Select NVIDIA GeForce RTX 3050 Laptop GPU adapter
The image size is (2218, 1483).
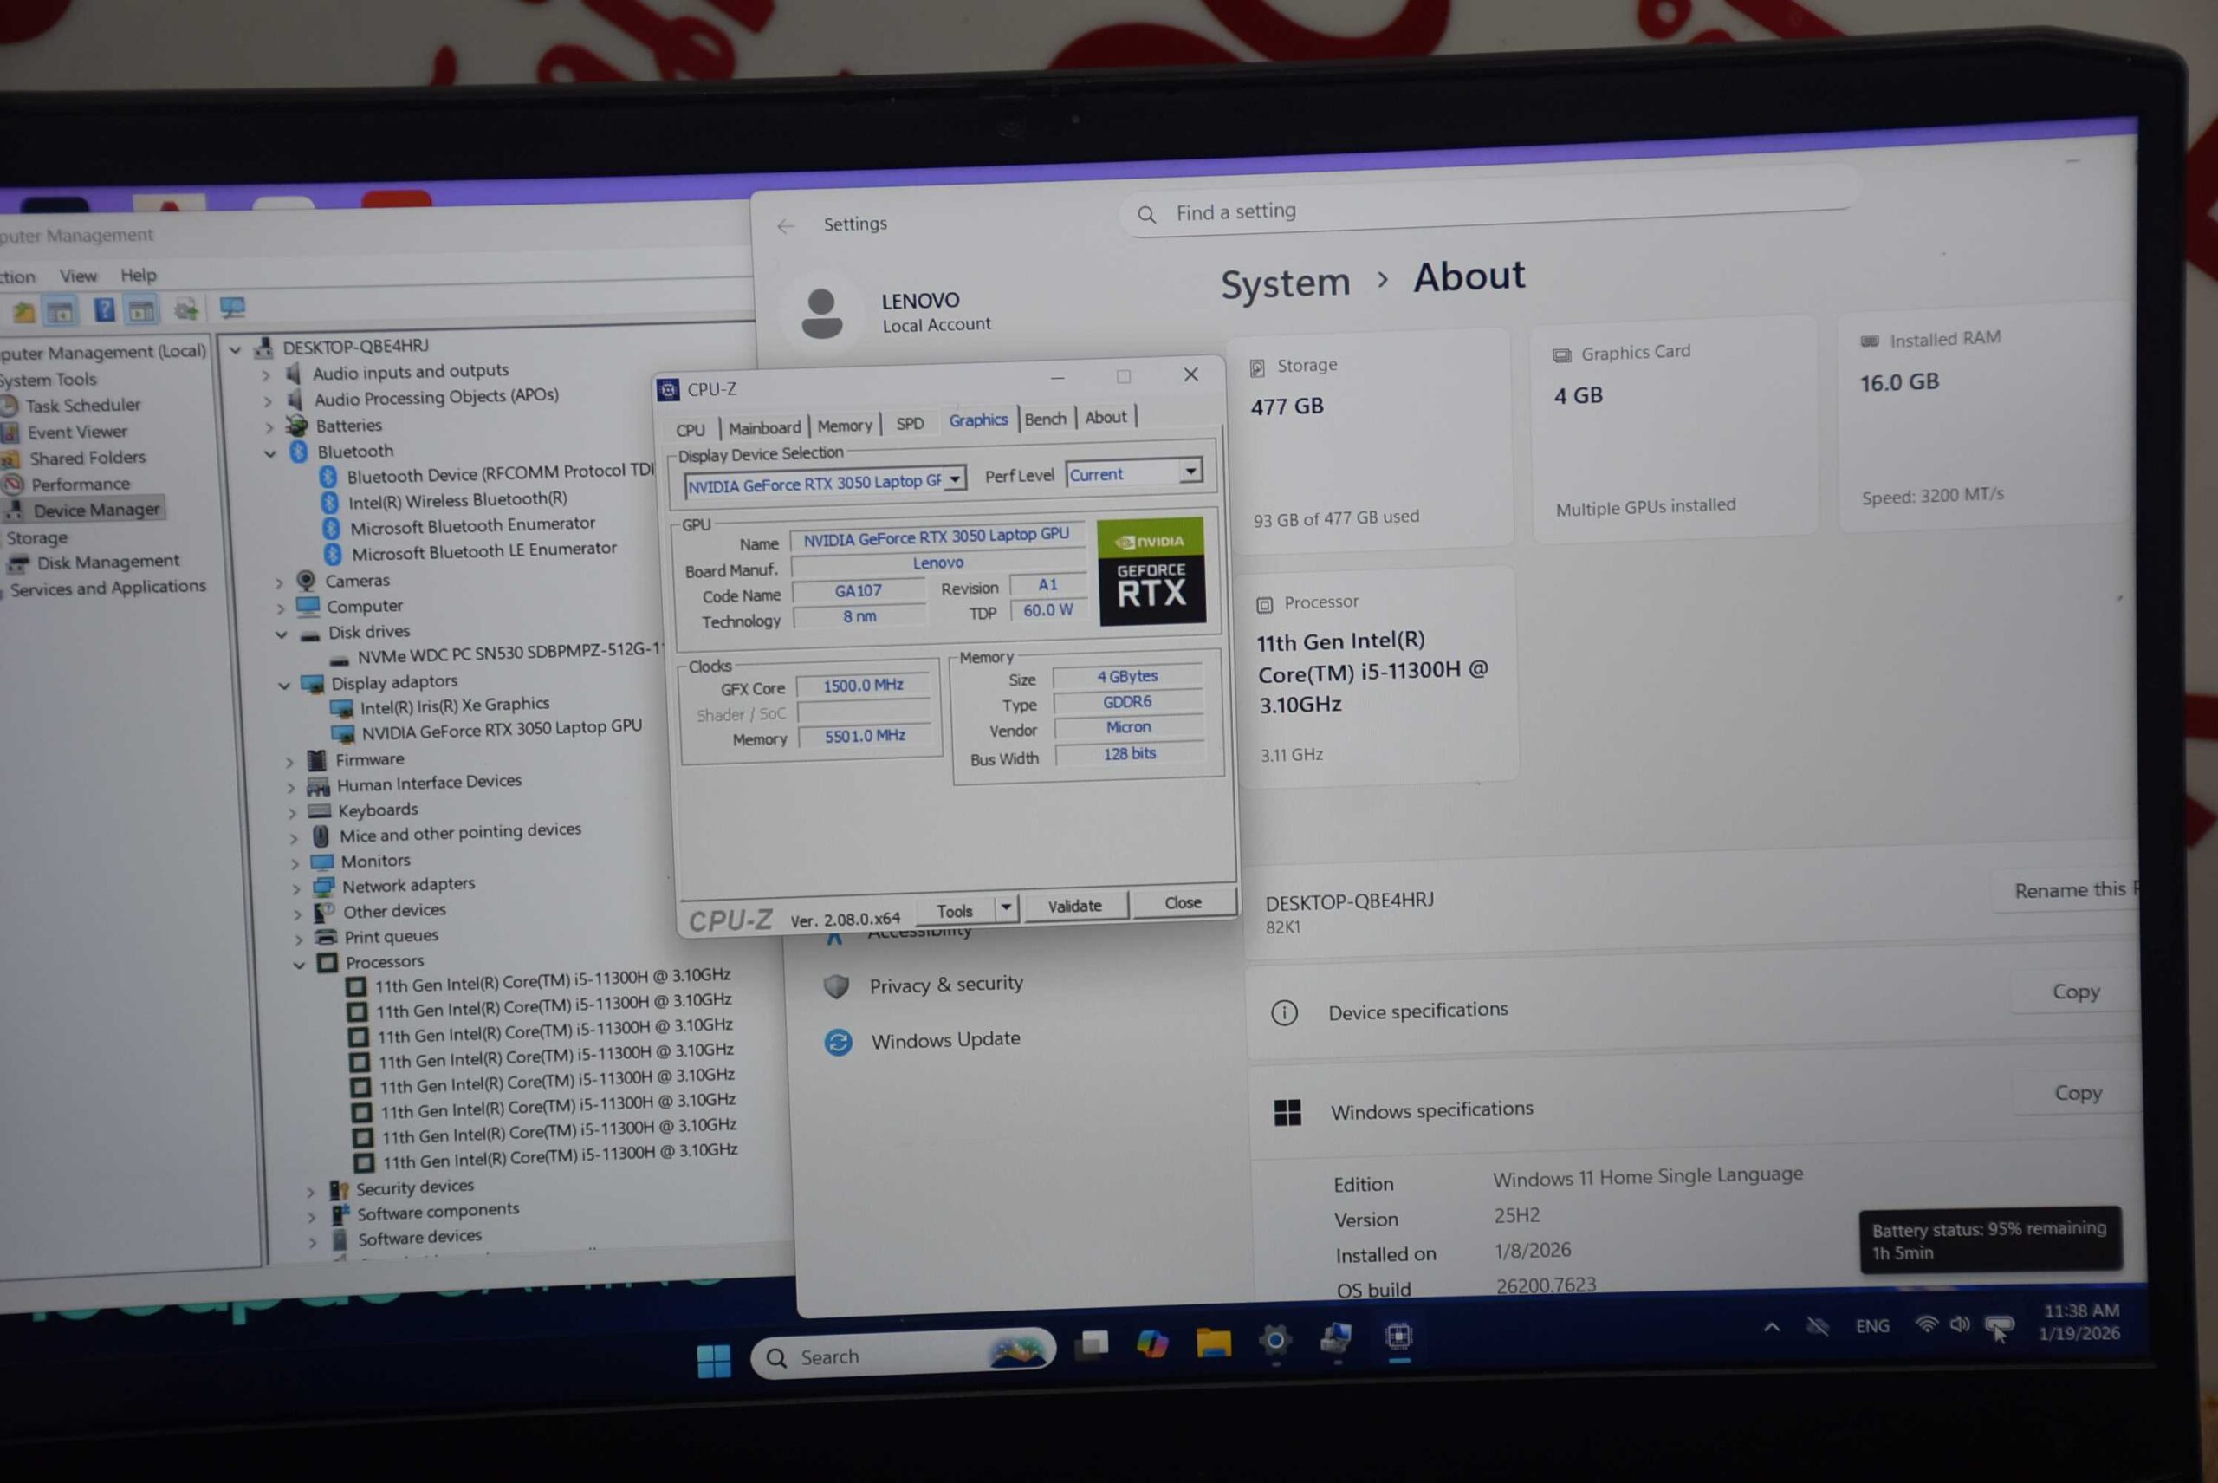[x=501, y=729]
